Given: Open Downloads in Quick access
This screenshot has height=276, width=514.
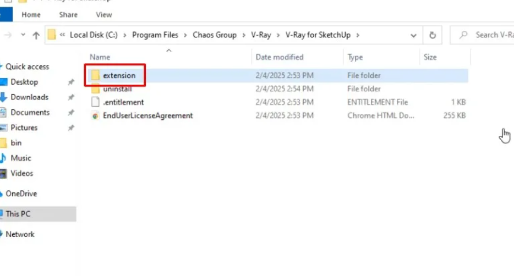Looking at the screenshot, I should pyautogui.click(x=29, y=97).
